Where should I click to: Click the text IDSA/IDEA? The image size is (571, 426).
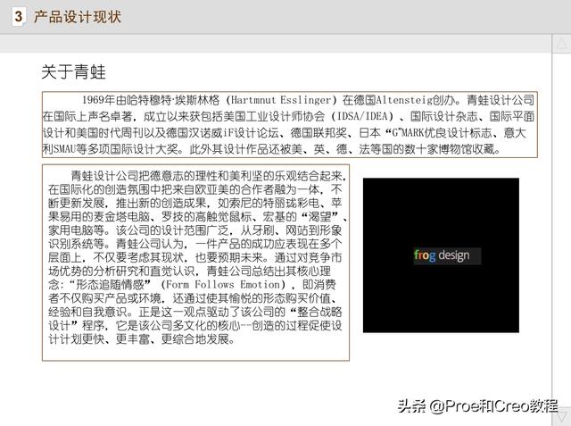pos(362,116)
